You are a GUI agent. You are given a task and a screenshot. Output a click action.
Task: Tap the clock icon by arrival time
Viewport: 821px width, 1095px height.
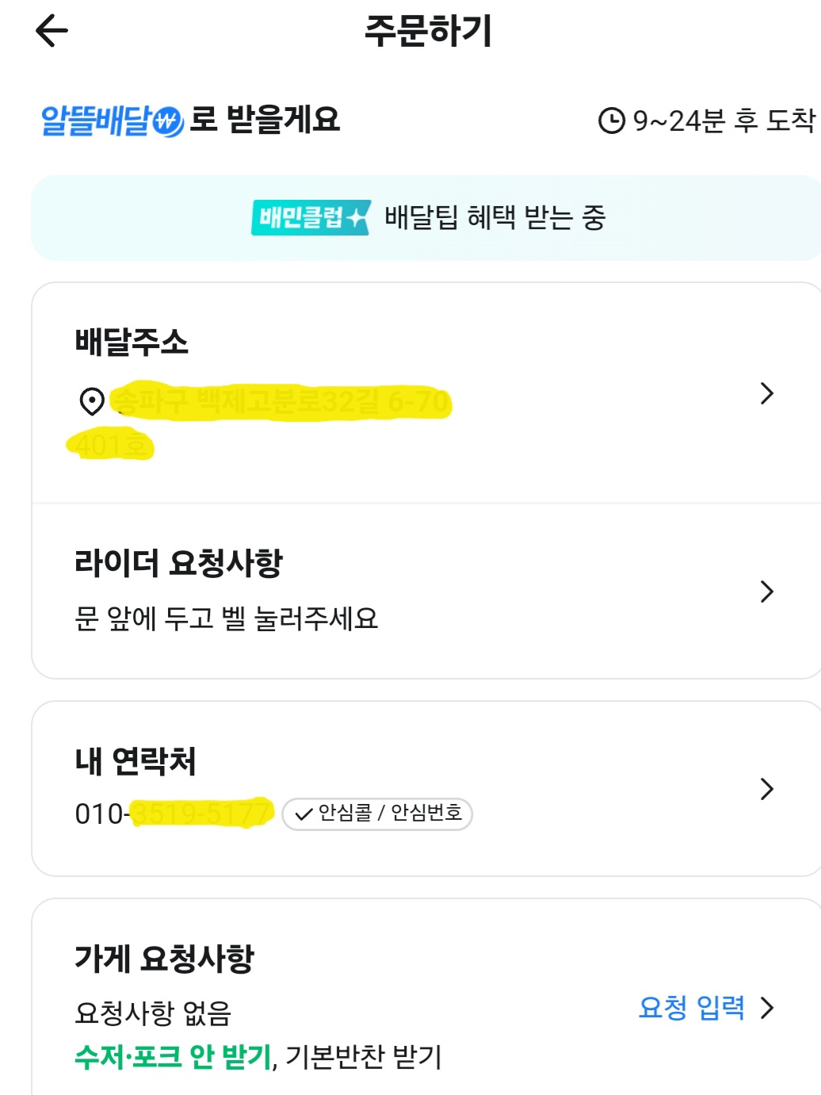tap(611, 121)
